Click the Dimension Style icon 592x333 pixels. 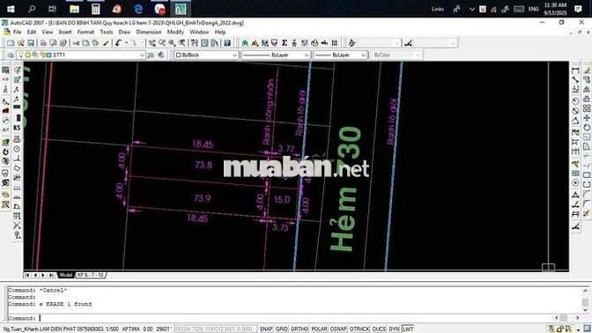pos(408,43)
